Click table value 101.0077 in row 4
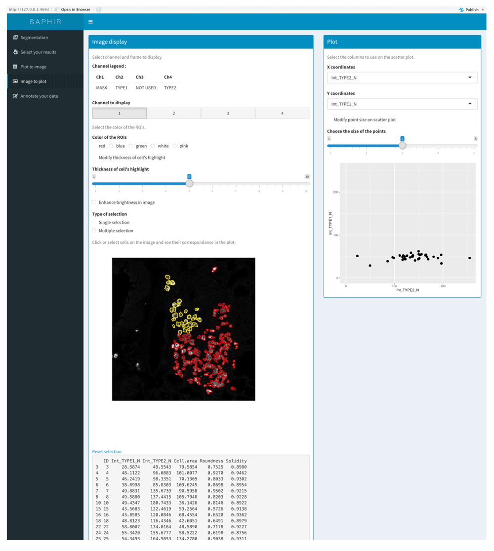 [187, 473]
